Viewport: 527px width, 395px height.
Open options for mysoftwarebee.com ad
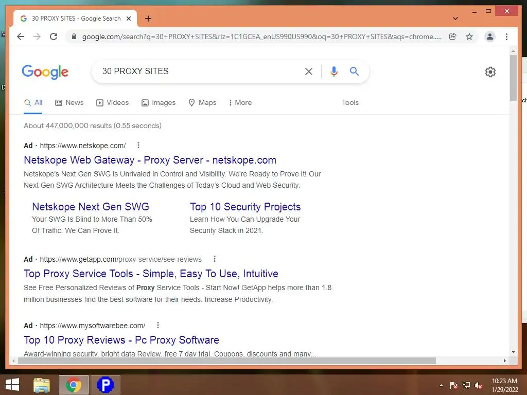[157, 325]
